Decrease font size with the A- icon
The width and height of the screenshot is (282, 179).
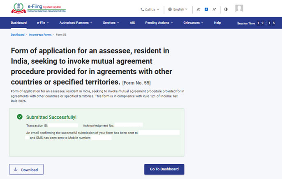(x=199, y=9)
